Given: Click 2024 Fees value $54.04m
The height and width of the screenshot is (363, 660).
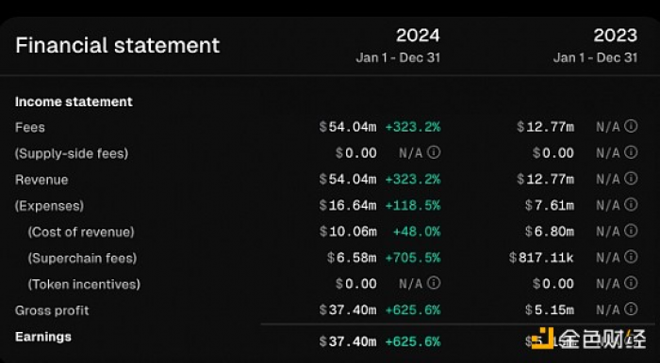Looking at the screenshot, I should pyautogui.click(x=348, y=127).
